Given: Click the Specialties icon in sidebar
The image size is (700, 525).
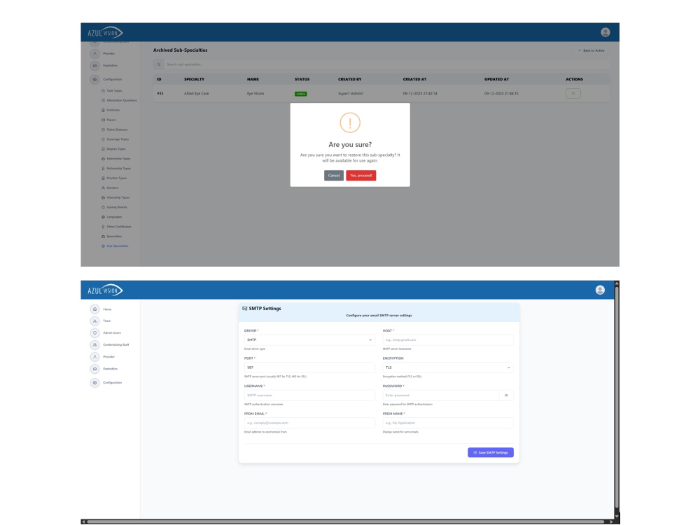Looking at the screenshot, I should 103,237.
